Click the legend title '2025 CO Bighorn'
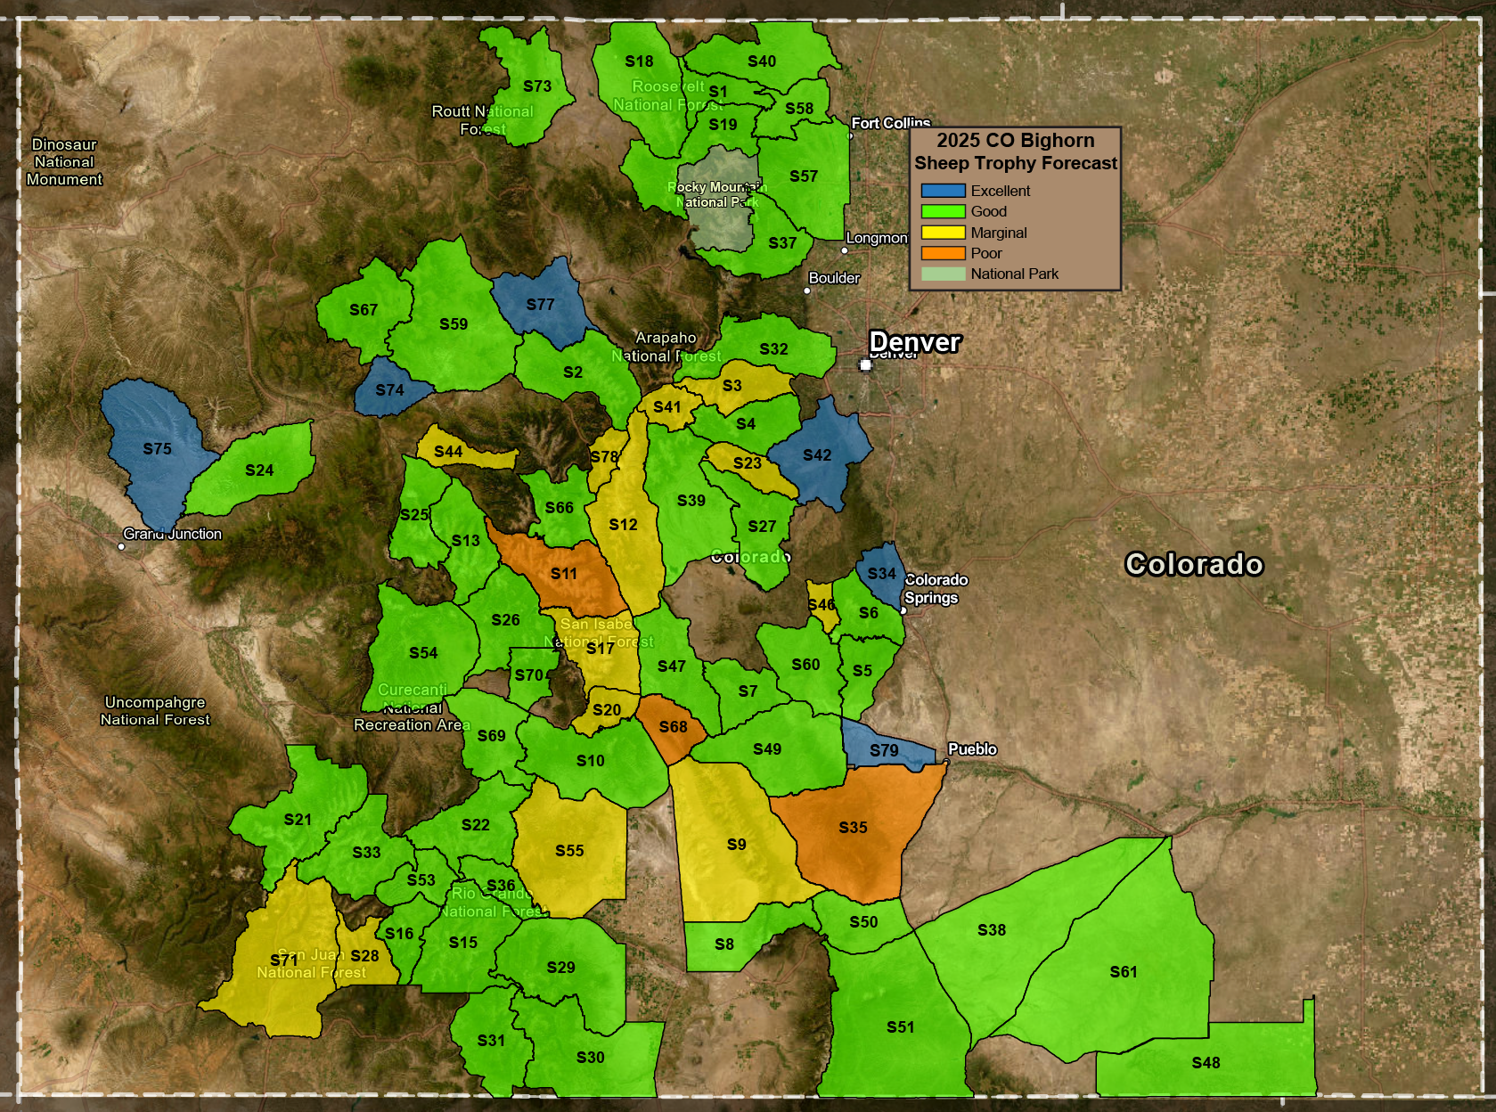Screen dimensions: 1496x1112 [1015, 141]
